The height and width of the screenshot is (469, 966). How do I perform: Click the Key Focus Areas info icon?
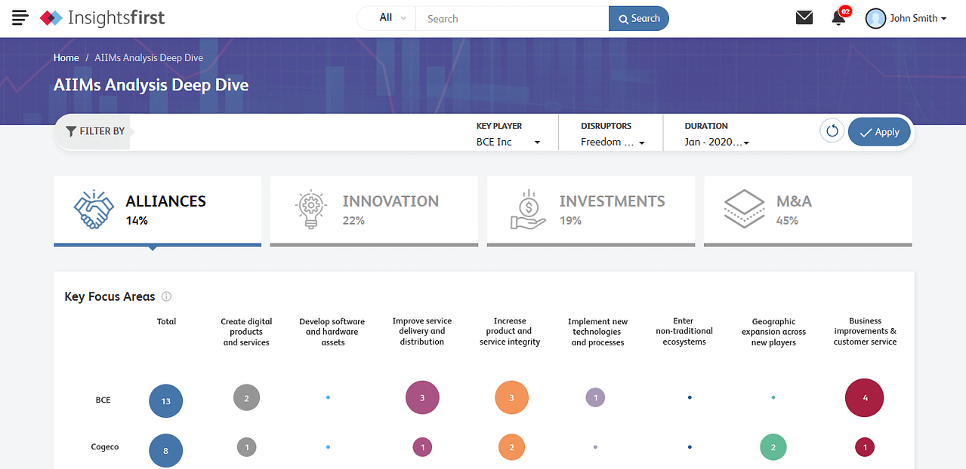point(167,296)
